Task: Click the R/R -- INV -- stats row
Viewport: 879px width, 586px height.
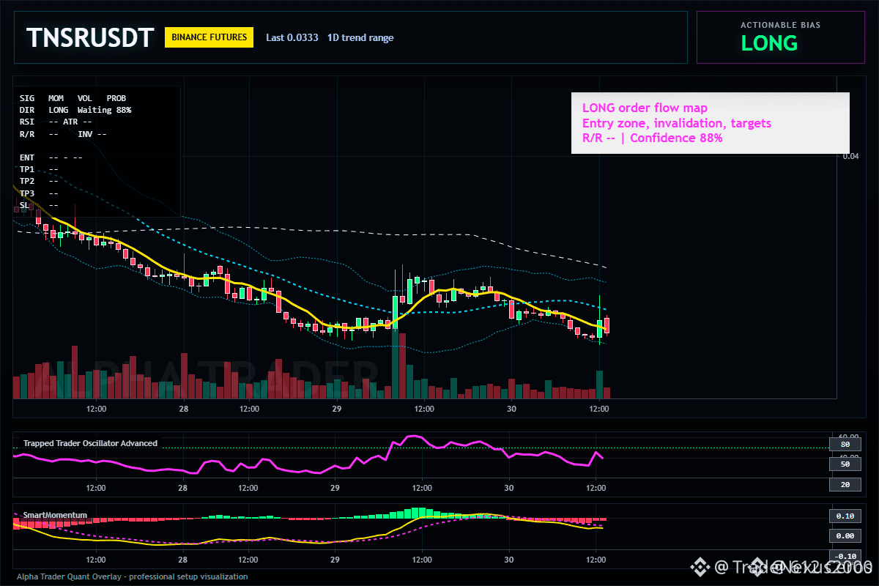Action: click(x=63, y=134)
